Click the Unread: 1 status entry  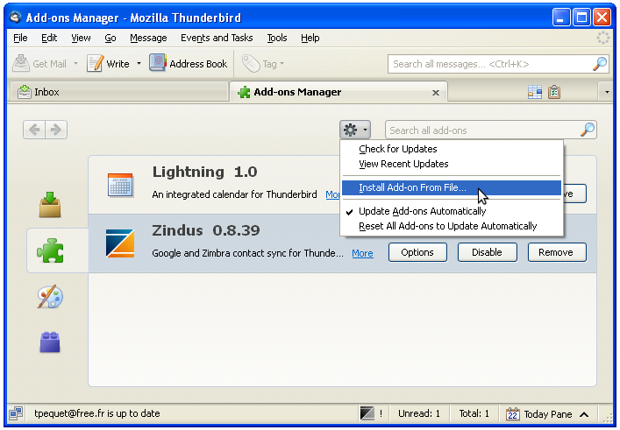pyautogui.click(x=419, y=413)
